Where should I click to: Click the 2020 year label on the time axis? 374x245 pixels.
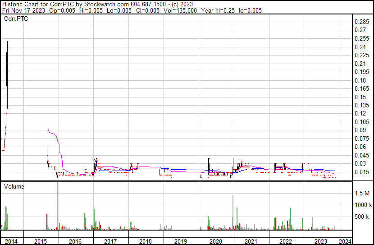(x=216, y=241)
